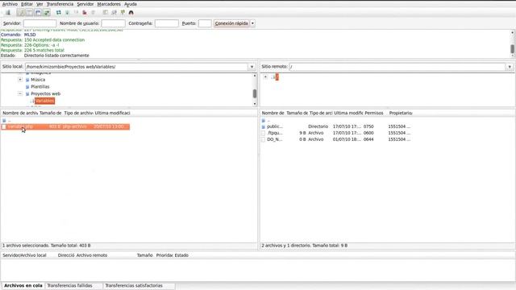Click the parent folder icon in local file list
Viewport: 516px width, 290px height.
(x=4, y=121)
